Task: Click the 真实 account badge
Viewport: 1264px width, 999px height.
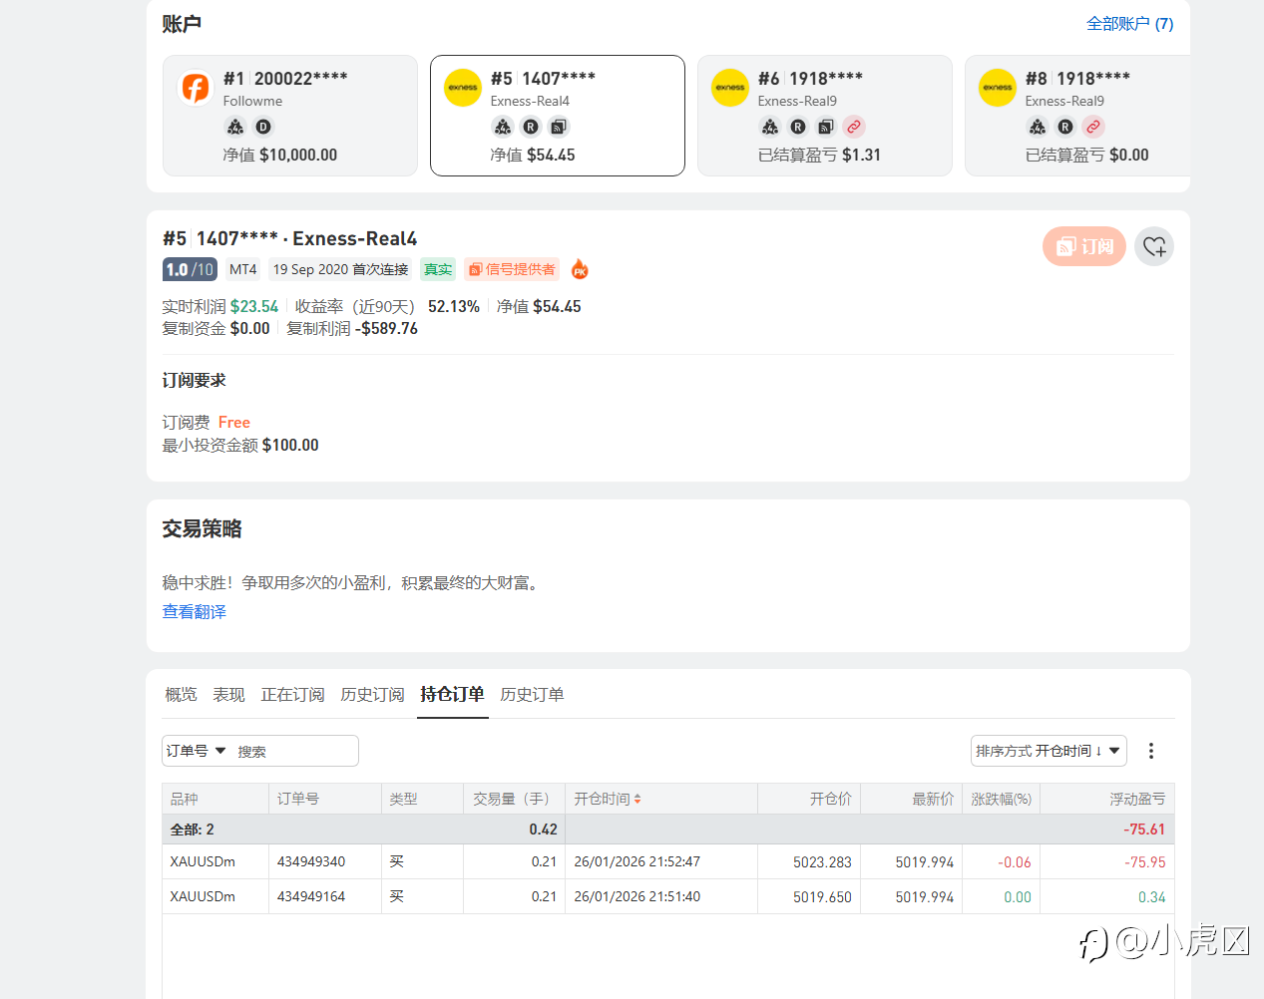Action: click(x=438, y=269)
